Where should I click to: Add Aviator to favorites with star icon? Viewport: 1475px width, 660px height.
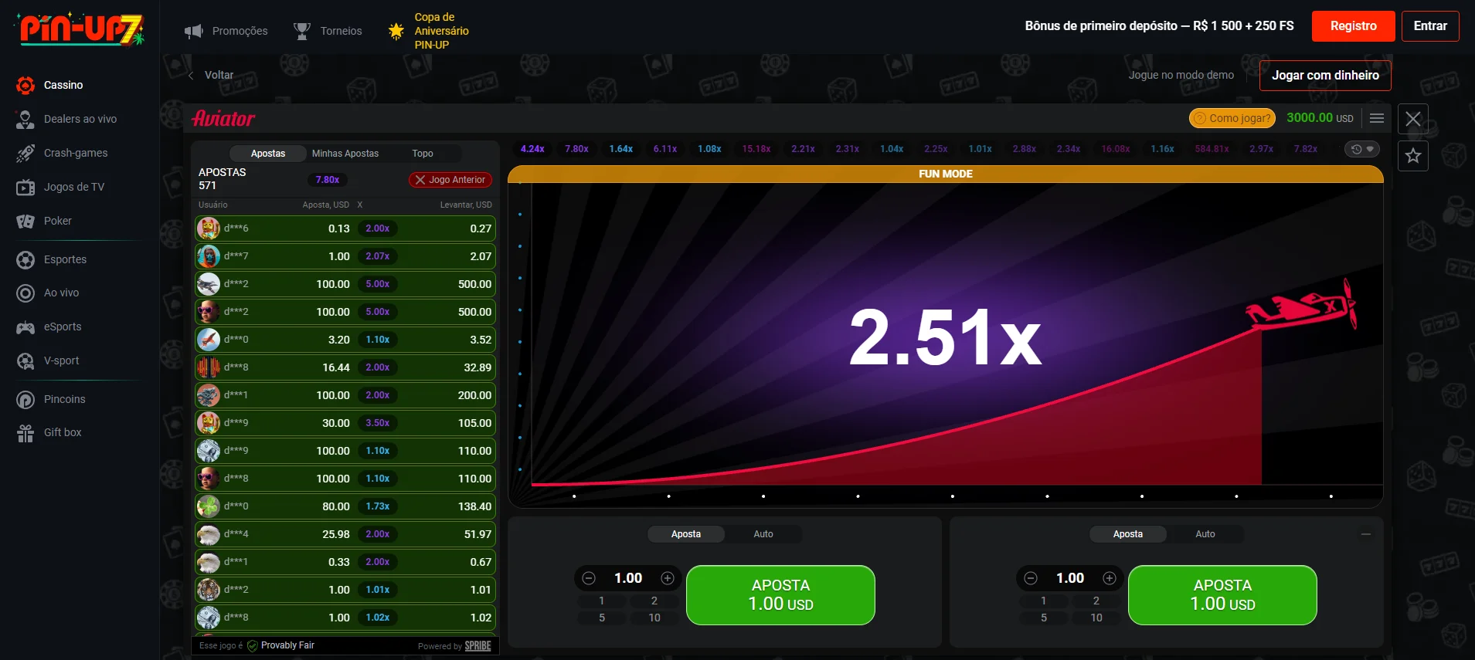pos(1413,156)
